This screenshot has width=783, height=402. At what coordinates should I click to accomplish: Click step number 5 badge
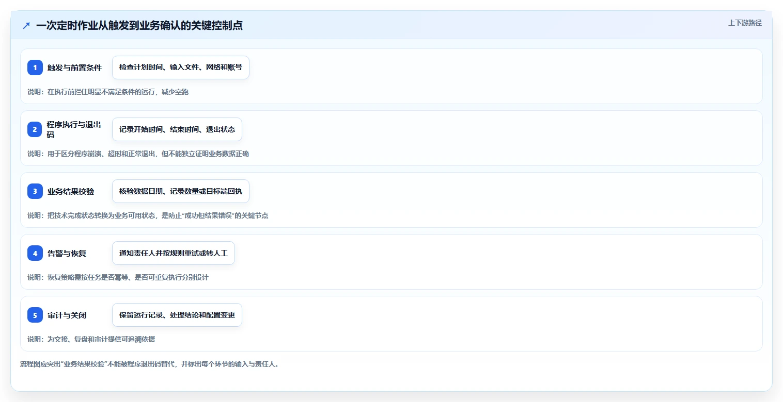pyautogui.click(x=35, y=315)
